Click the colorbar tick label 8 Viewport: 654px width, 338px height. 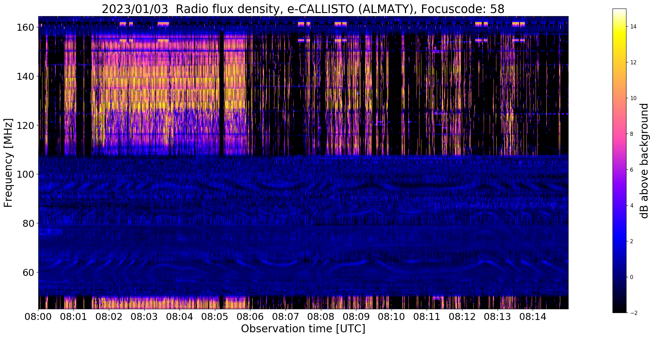pyautogui.click(x=632, y=134)
